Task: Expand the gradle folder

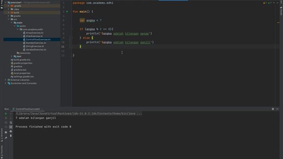Action: (8, 16)
